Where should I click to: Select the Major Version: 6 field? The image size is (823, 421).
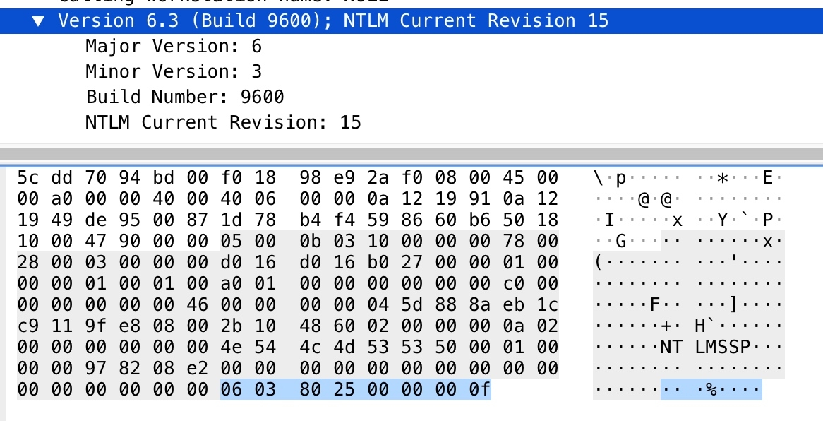click(173, 47)
